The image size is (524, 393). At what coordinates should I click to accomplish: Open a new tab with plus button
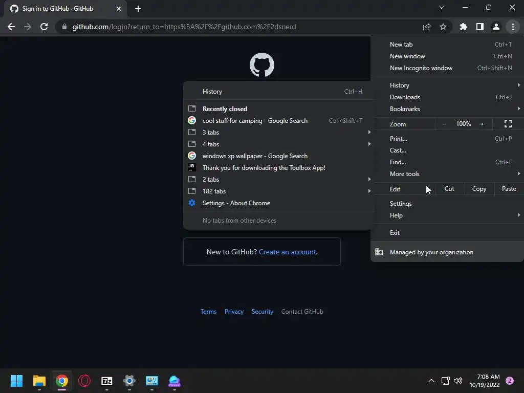tap(138, 9)
